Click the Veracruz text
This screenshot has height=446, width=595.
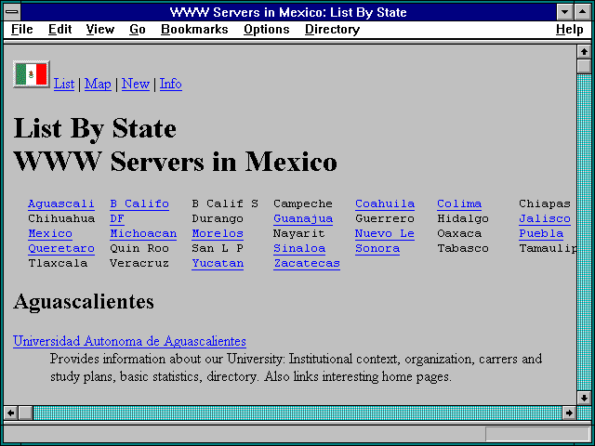point(139,263)
